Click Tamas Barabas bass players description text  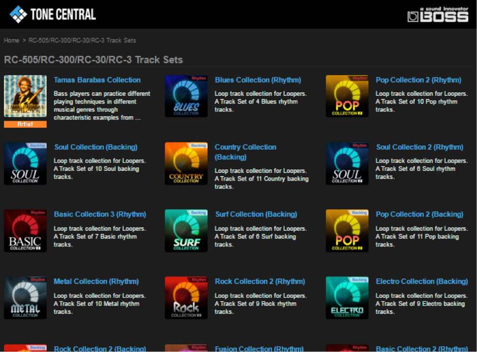coord(102,105)
